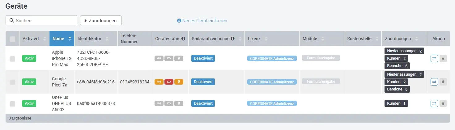Click the Aktiv badge of Apple iPhone 12 Pro Max
The image size is (455, 130).
tap(29, 58)
